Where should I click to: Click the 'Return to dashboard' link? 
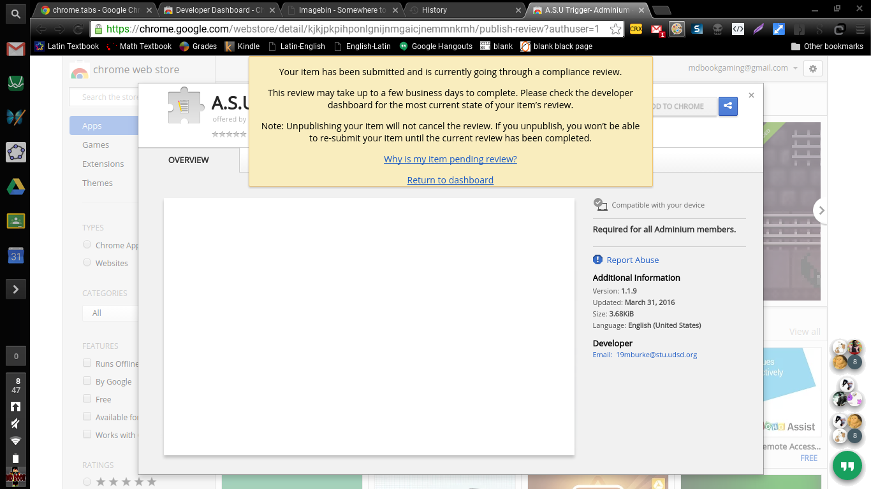[x=450, y=180]
